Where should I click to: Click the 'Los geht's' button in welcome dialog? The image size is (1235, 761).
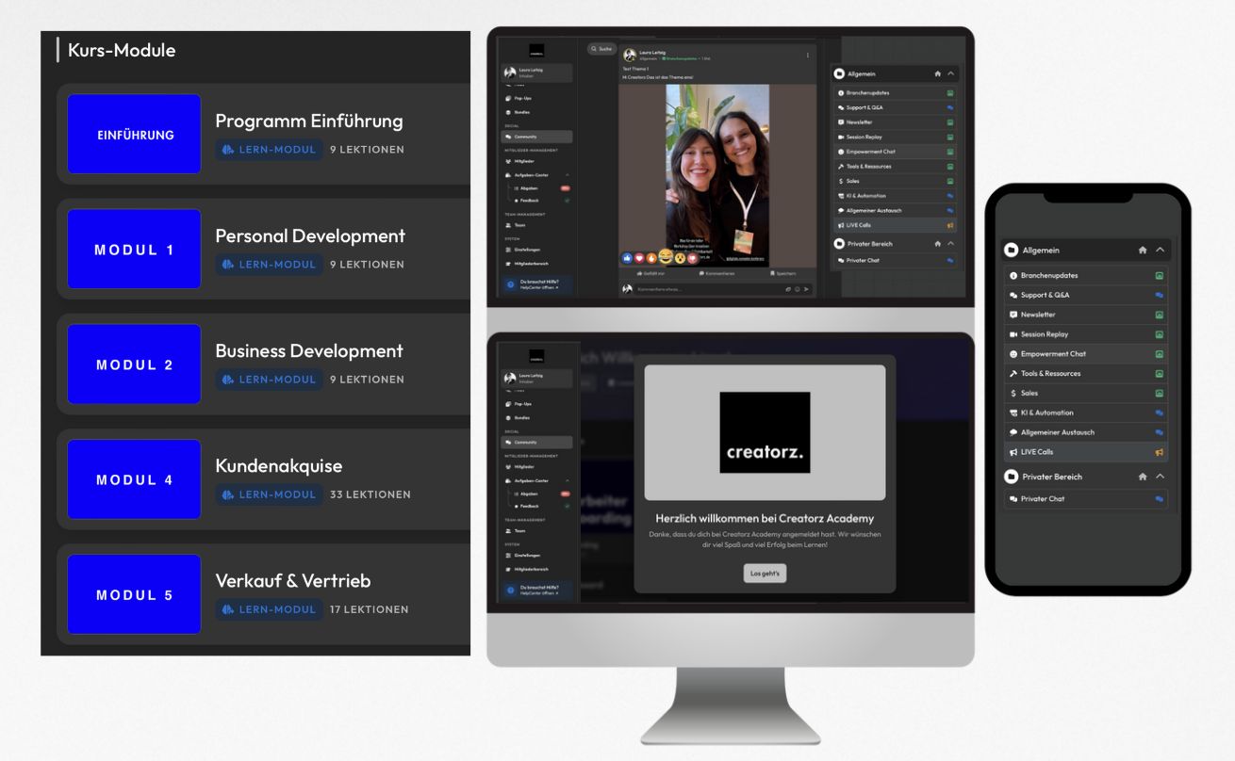tap(765, 573)
